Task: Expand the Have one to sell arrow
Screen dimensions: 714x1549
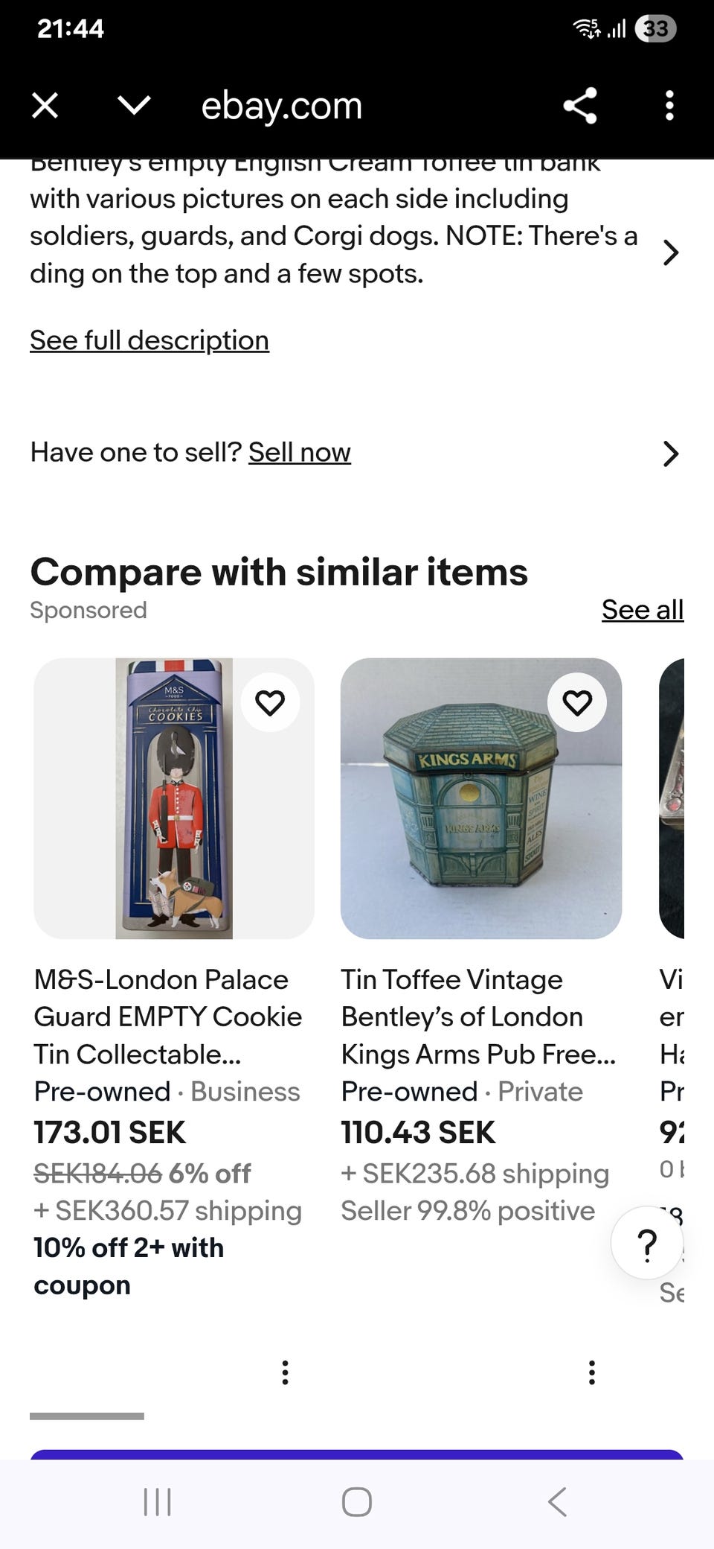Action: tap(670, 454)
